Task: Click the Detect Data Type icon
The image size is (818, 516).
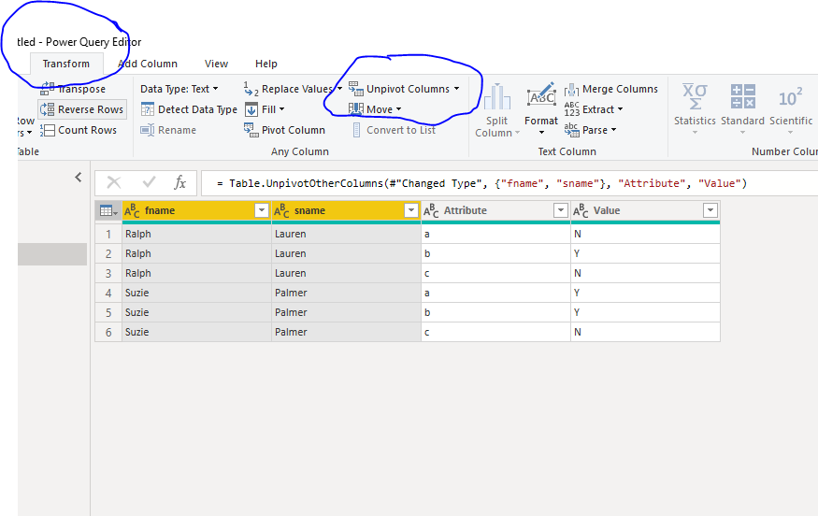Action: tap(148, 109)
